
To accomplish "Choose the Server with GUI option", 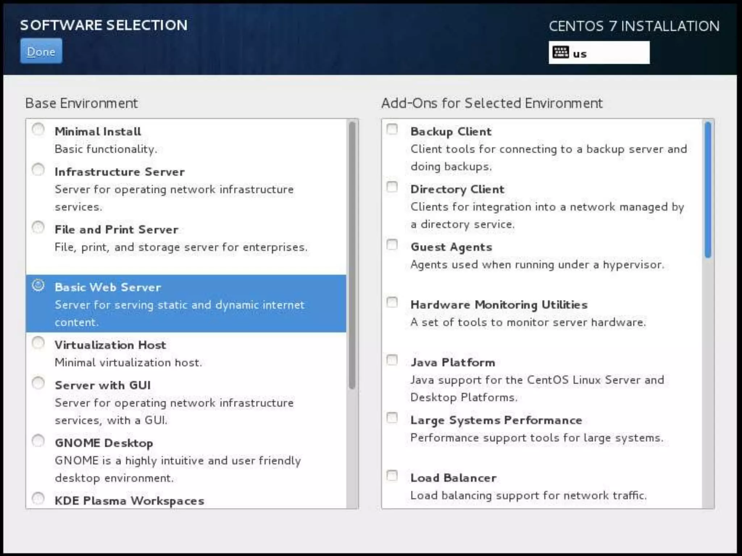I will coord(38,383).
